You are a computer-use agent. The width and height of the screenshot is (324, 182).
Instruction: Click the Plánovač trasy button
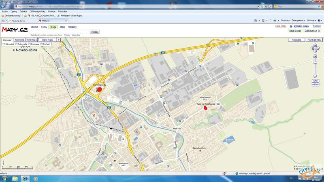(314, 40)
